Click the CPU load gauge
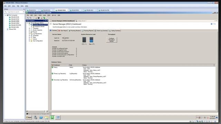Image resolution: width=221 pixels, height=124 pixels. coord(84,40)
